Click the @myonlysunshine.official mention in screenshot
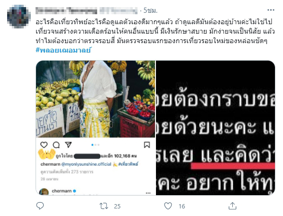The image size is (283, 216). click(86, 164)
